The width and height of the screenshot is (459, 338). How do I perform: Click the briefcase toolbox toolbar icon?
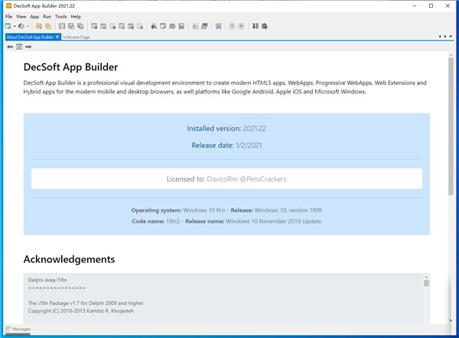(172, 26)
